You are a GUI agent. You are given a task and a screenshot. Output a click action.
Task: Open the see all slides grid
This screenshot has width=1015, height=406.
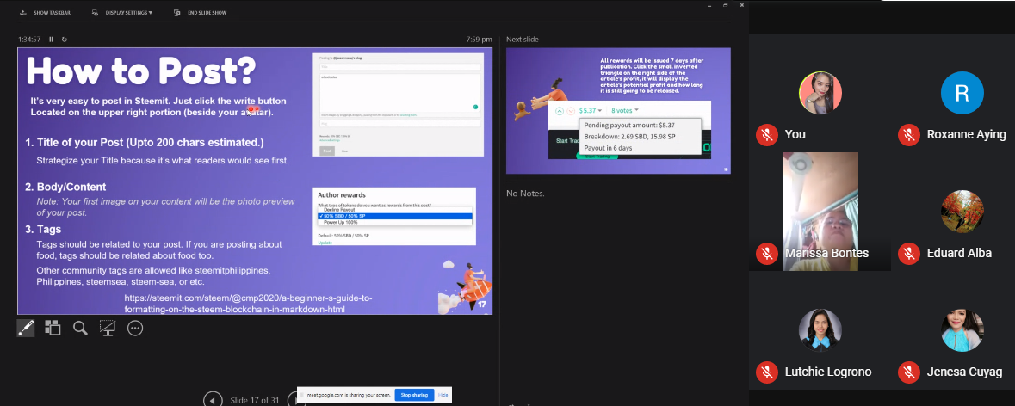(53, 328)
